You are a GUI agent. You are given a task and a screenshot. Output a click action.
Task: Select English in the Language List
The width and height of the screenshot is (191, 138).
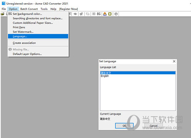pos(138,76)
